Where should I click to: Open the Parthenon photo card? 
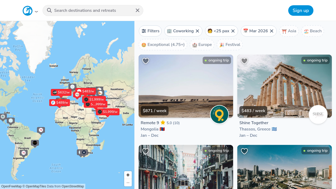[285, 86]
